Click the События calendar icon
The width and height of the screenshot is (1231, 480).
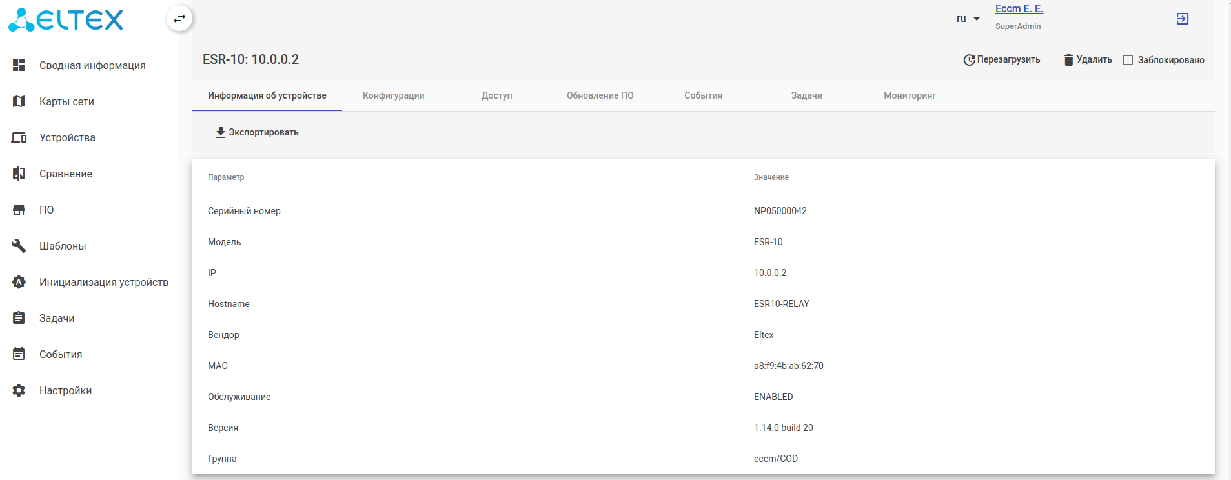tap(19, 354)
